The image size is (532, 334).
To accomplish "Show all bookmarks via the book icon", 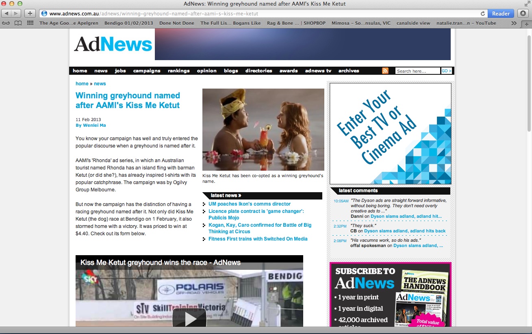I will pyautogui.click(x=18, y=23).
